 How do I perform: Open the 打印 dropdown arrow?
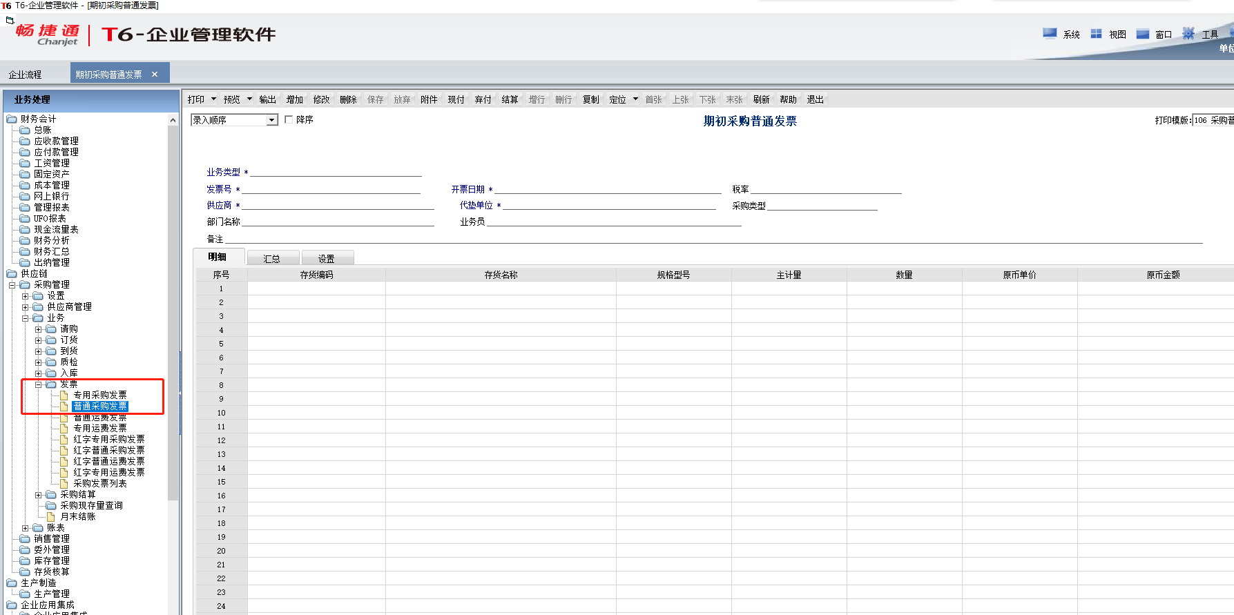tap(213, 99)
